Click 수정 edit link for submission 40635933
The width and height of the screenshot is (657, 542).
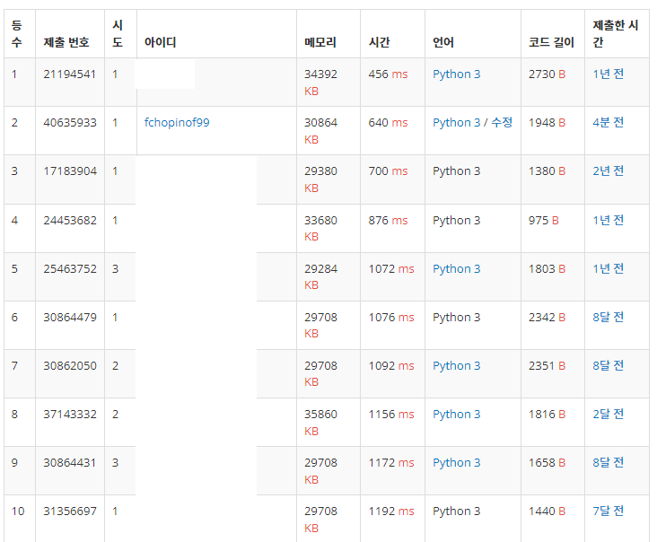pyautogui.click(x=502, y=122)
